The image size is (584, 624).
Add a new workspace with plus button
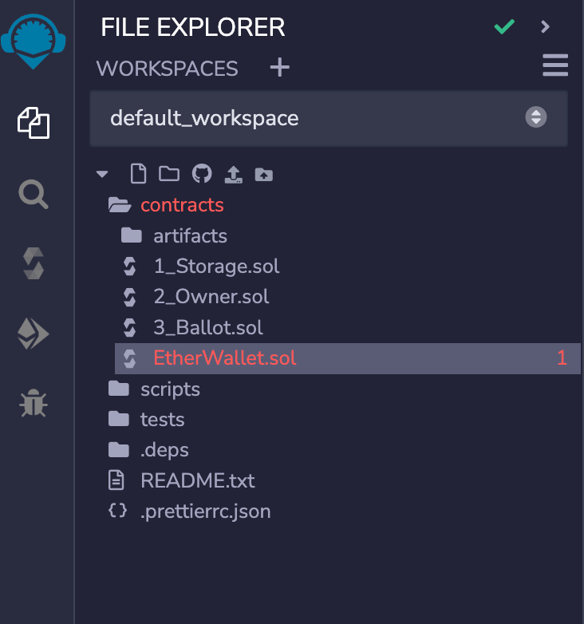(x=280, y=67)
